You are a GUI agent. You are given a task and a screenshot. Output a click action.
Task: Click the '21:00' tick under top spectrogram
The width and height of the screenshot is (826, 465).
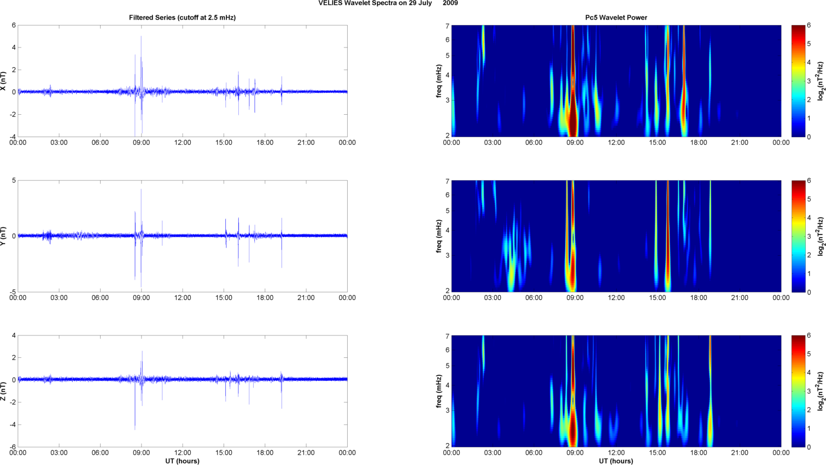point(740,143)
